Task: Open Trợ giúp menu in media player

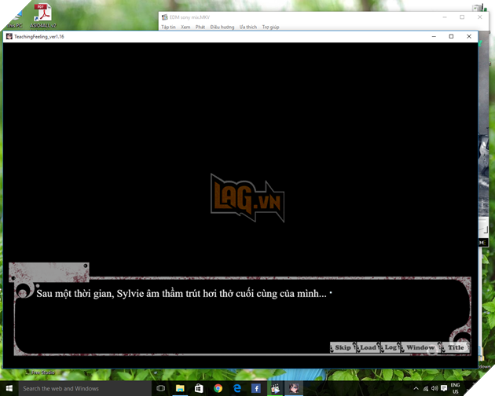Action: [x=270, y=27]
